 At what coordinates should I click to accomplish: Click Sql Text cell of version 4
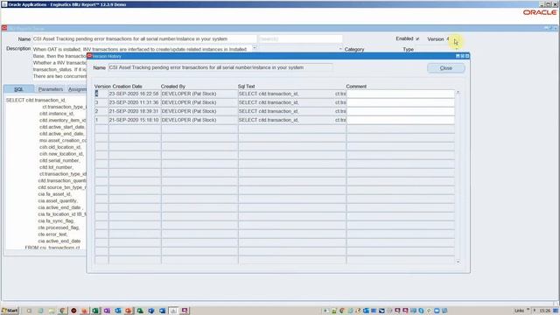coord(292,94)
